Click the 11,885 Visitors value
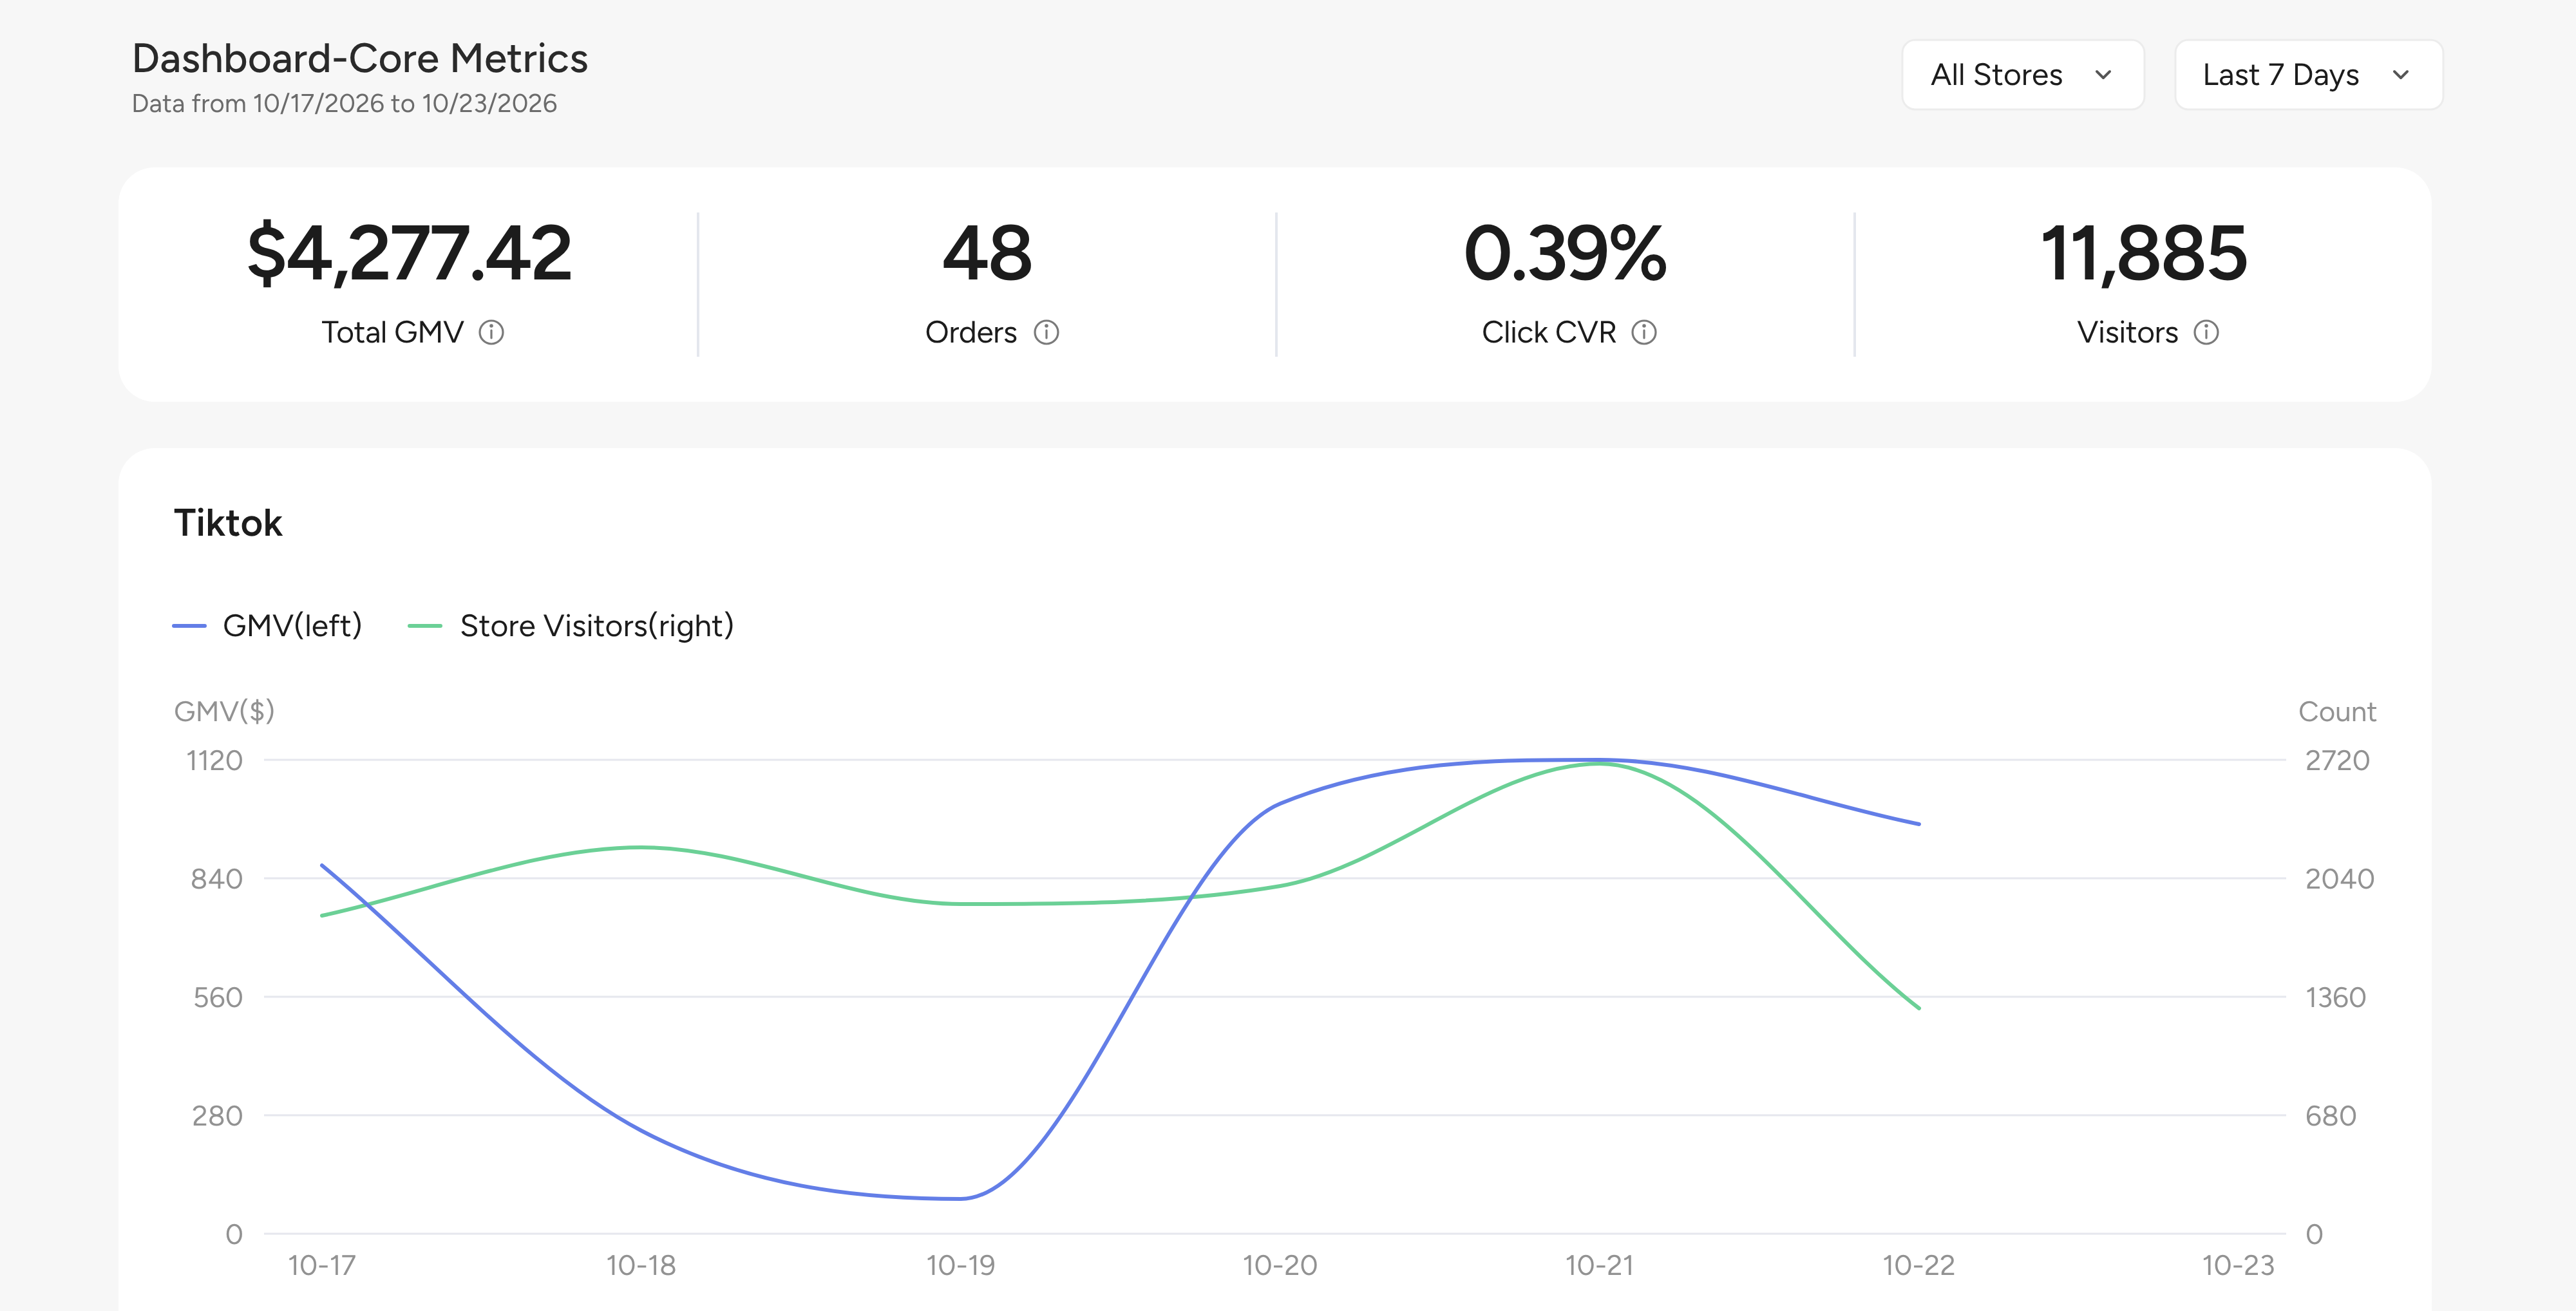Screen dimensions: 2576x1311 [x=2143, y=254]
